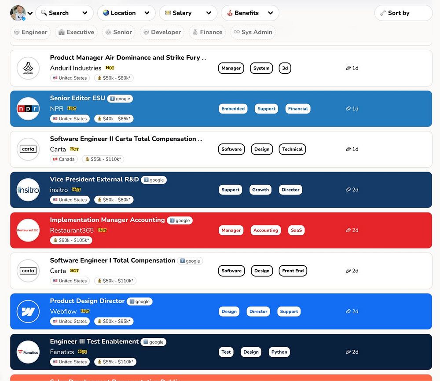The height and width of the screenshot is (381, 440).
Task: Click Canada location chip on Carta row
Action: tap(64, 159)
